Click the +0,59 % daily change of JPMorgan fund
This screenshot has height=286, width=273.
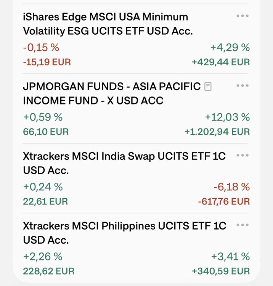point(43,117)
